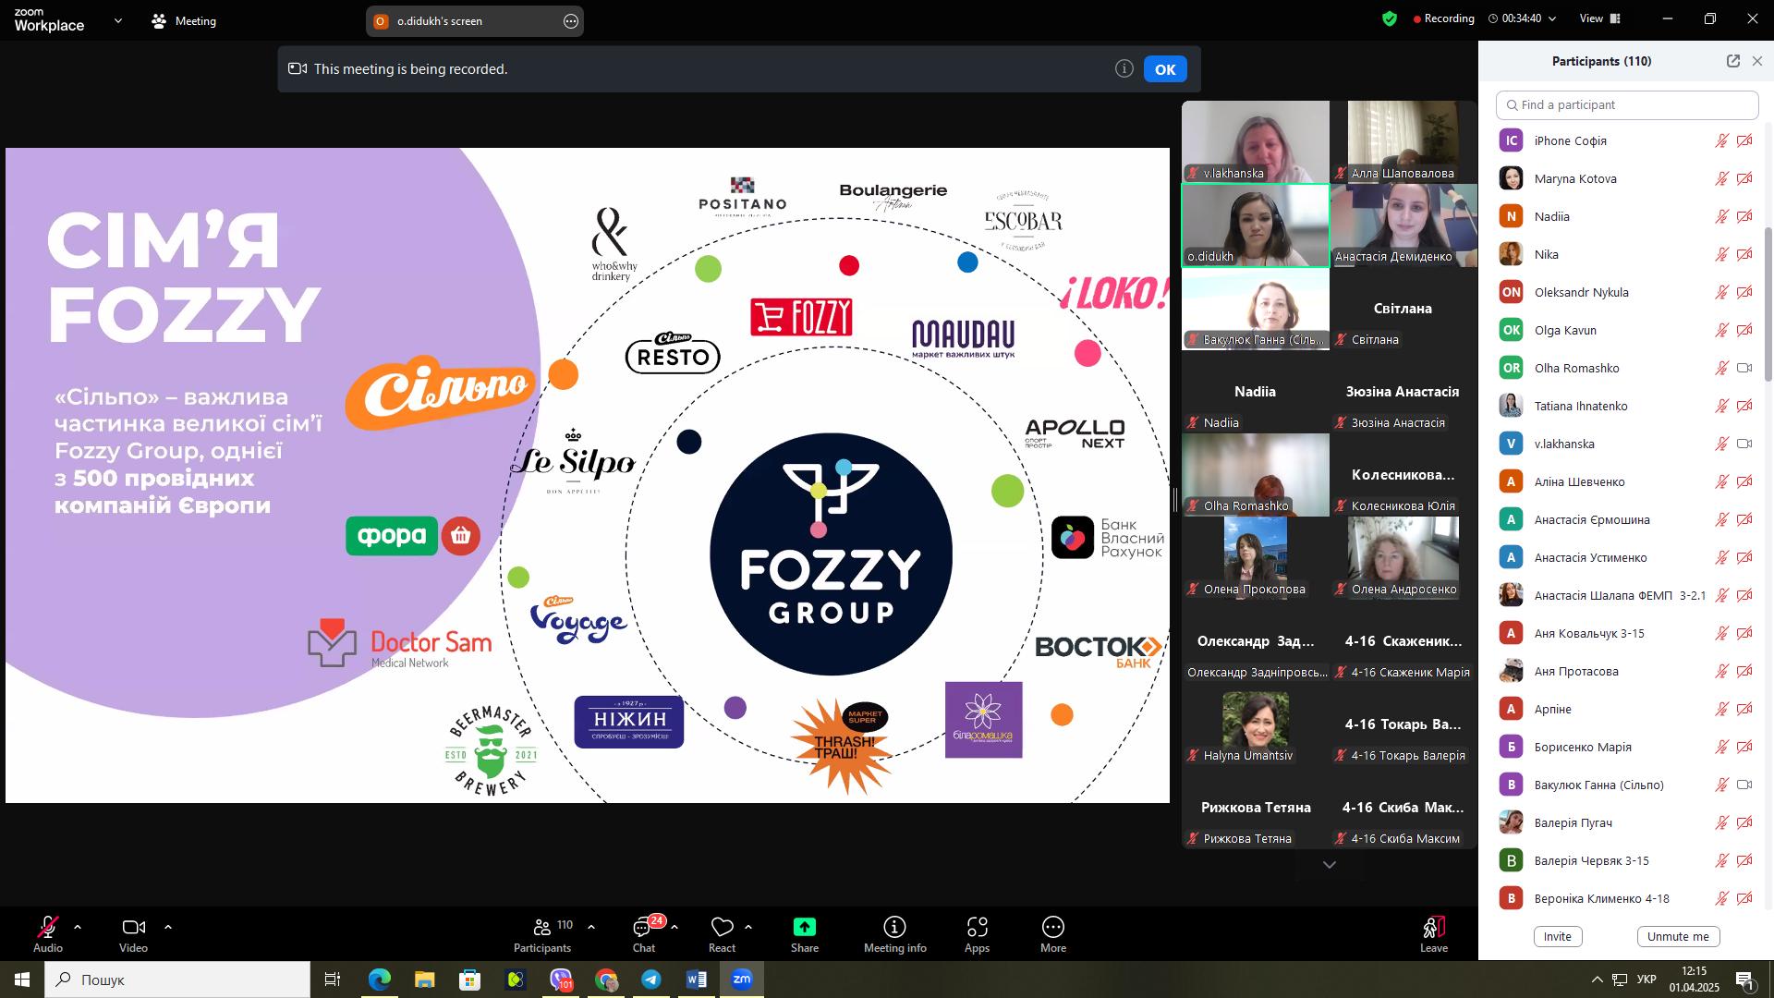The width and height of the screenshot is (1774, 998).
Task: Open the Participants panel icon
Action: pyautogui.click(x=542, y=927)
